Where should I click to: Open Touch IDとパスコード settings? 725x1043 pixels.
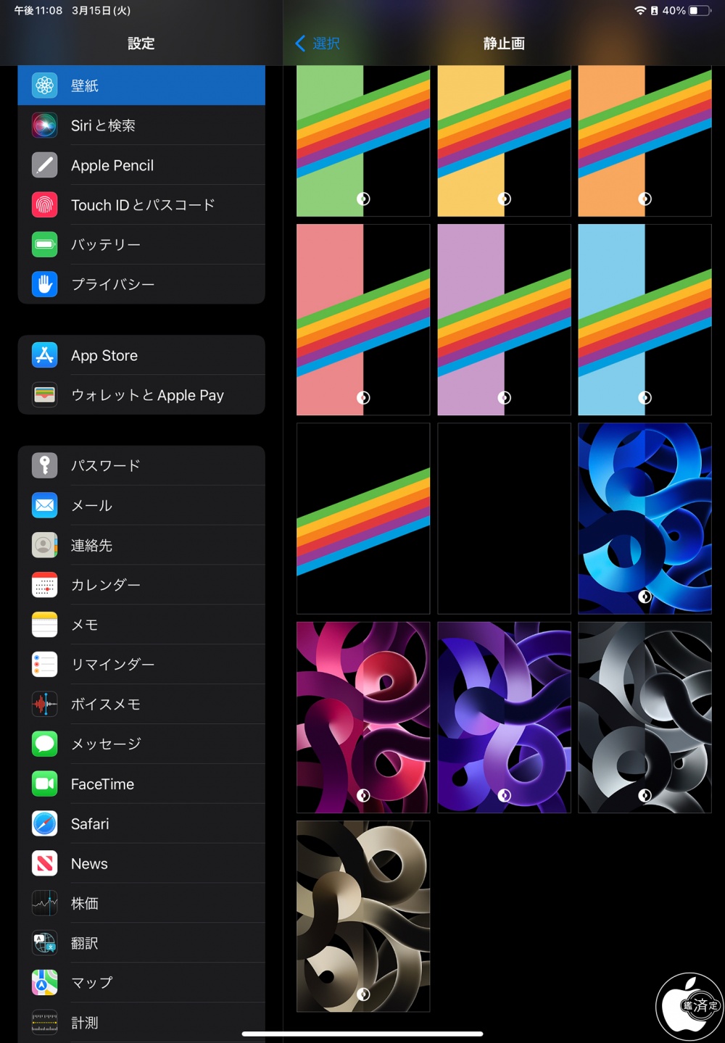pyautogui.click(x=141, y=205)
